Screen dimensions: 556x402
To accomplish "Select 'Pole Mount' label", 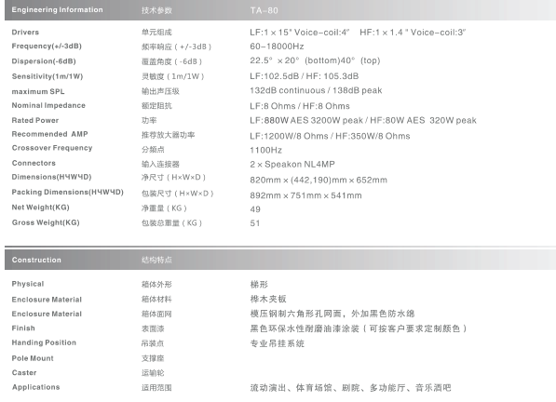I will [33, 358].
